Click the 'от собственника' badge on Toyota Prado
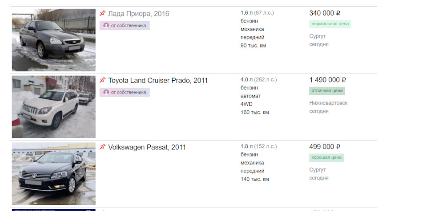 coord(125,92)
